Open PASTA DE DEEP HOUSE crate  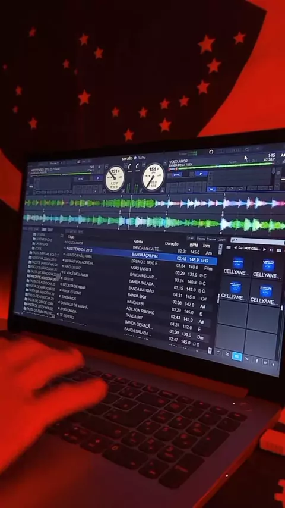[x=39, y=307]
